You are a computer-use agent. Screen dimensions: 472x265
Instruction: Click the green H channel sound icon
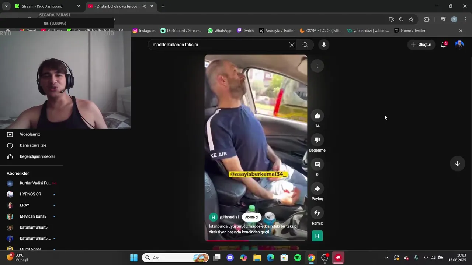317,236
